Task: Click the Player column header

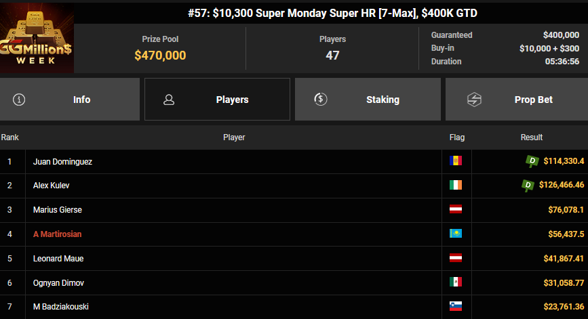Action: click(234, 137)
